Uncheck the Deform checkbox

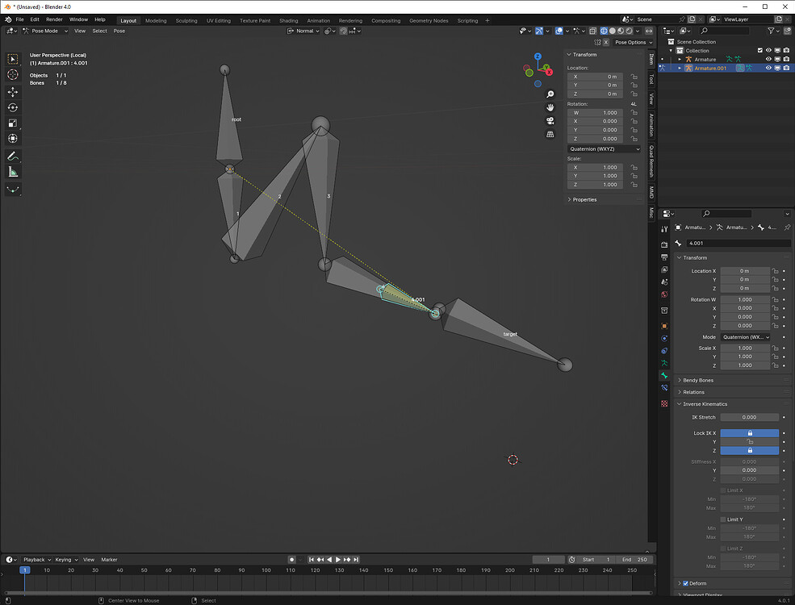click(685, 583)
